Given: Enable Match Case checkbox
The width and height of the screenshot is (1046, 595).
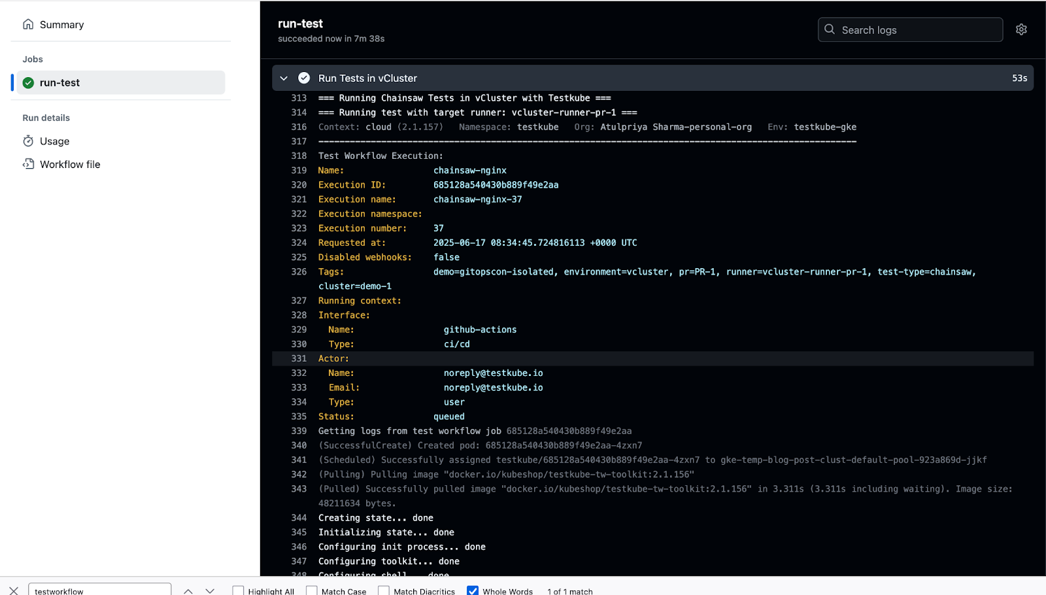Looking at the screenshot, I should 312,590.
